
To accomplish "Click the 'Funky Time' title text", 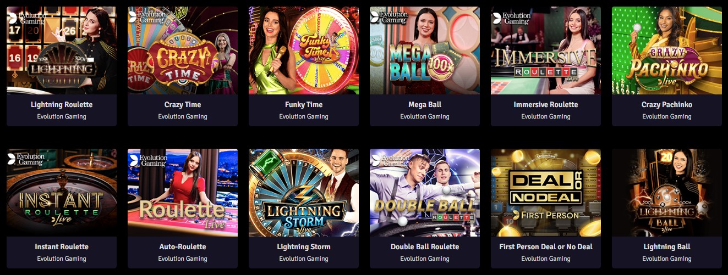I will [x=304, y=104].
